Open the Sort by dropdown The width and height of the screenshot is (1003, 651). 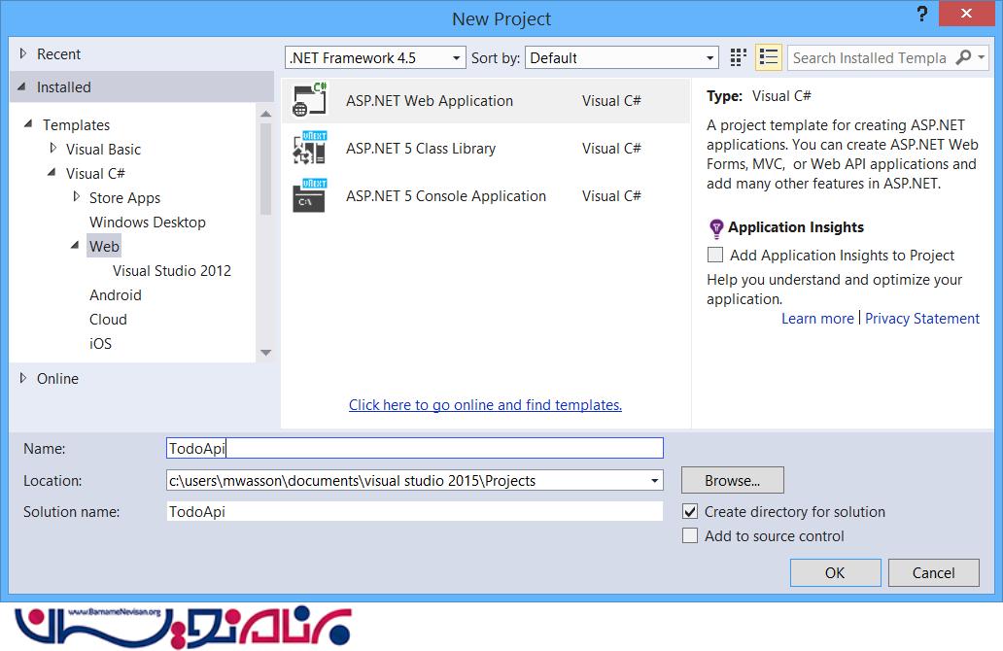621,58
